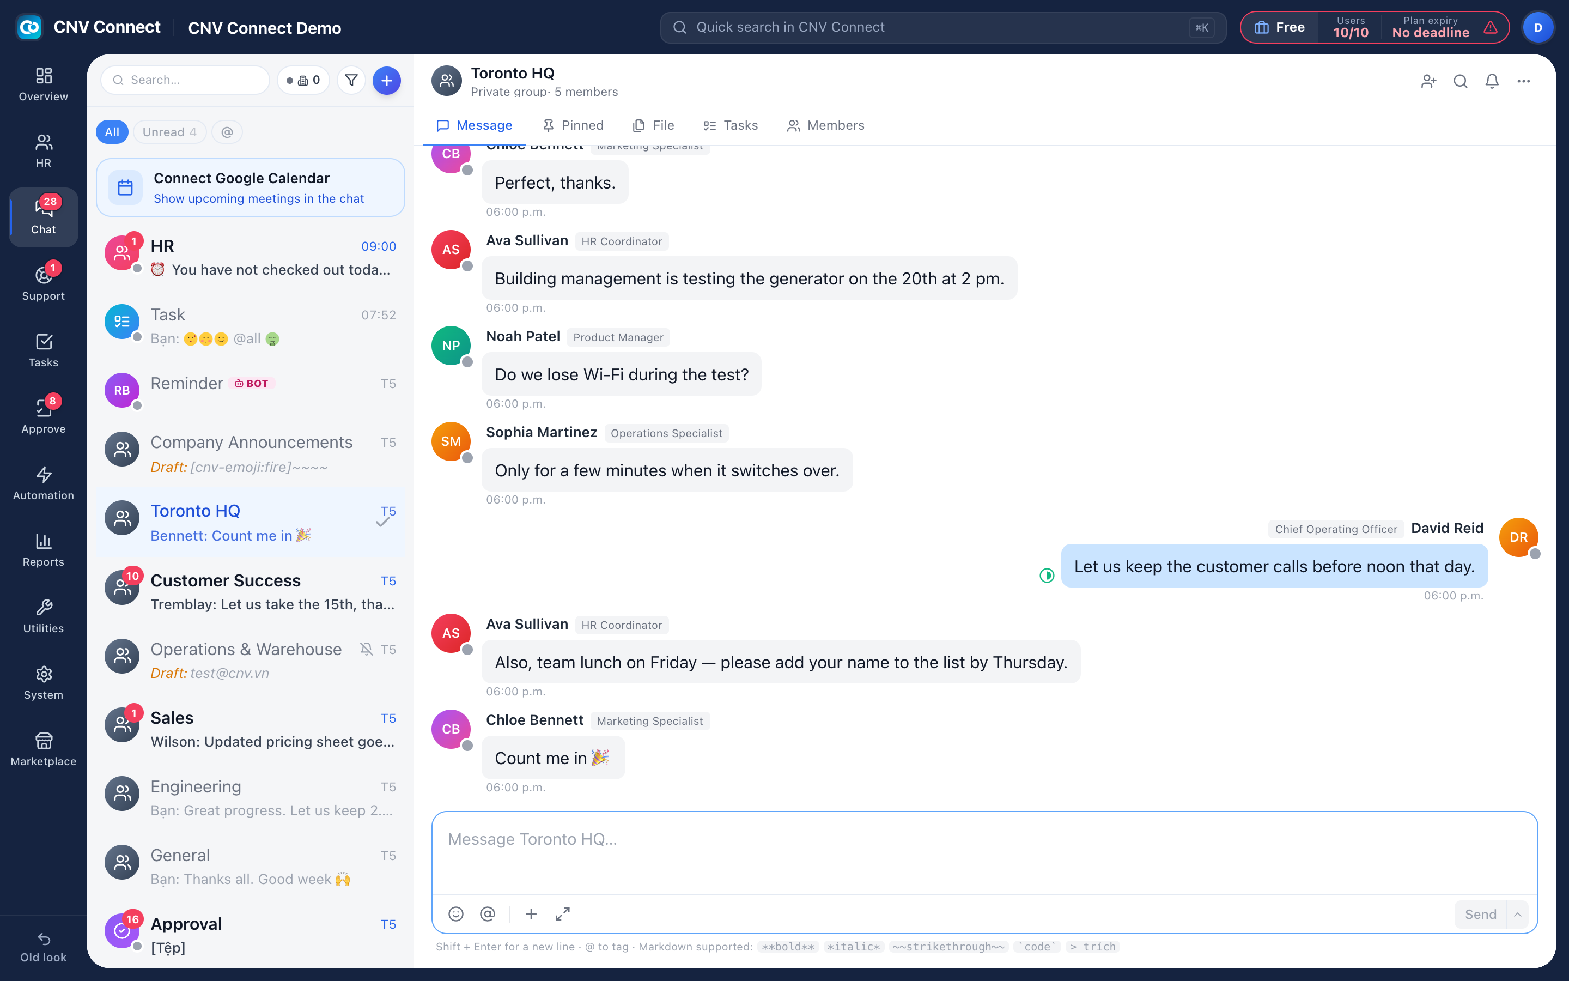Open the Tasks sidebar module
The height and width of the screenshot is (981, 1569).
(44, 350)
